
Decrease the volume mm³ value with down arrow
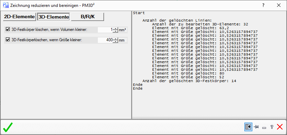coord(115,31)
